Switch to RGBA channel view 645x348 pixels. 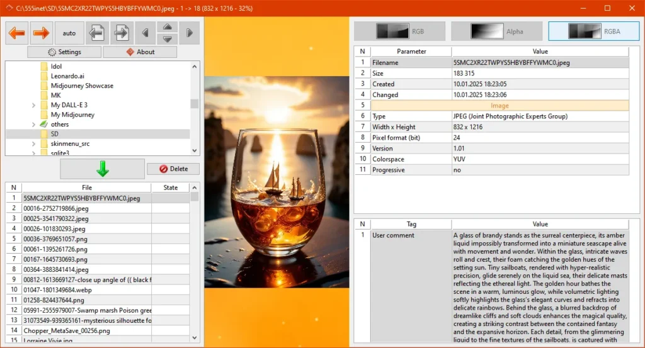(x=593, y=31)
